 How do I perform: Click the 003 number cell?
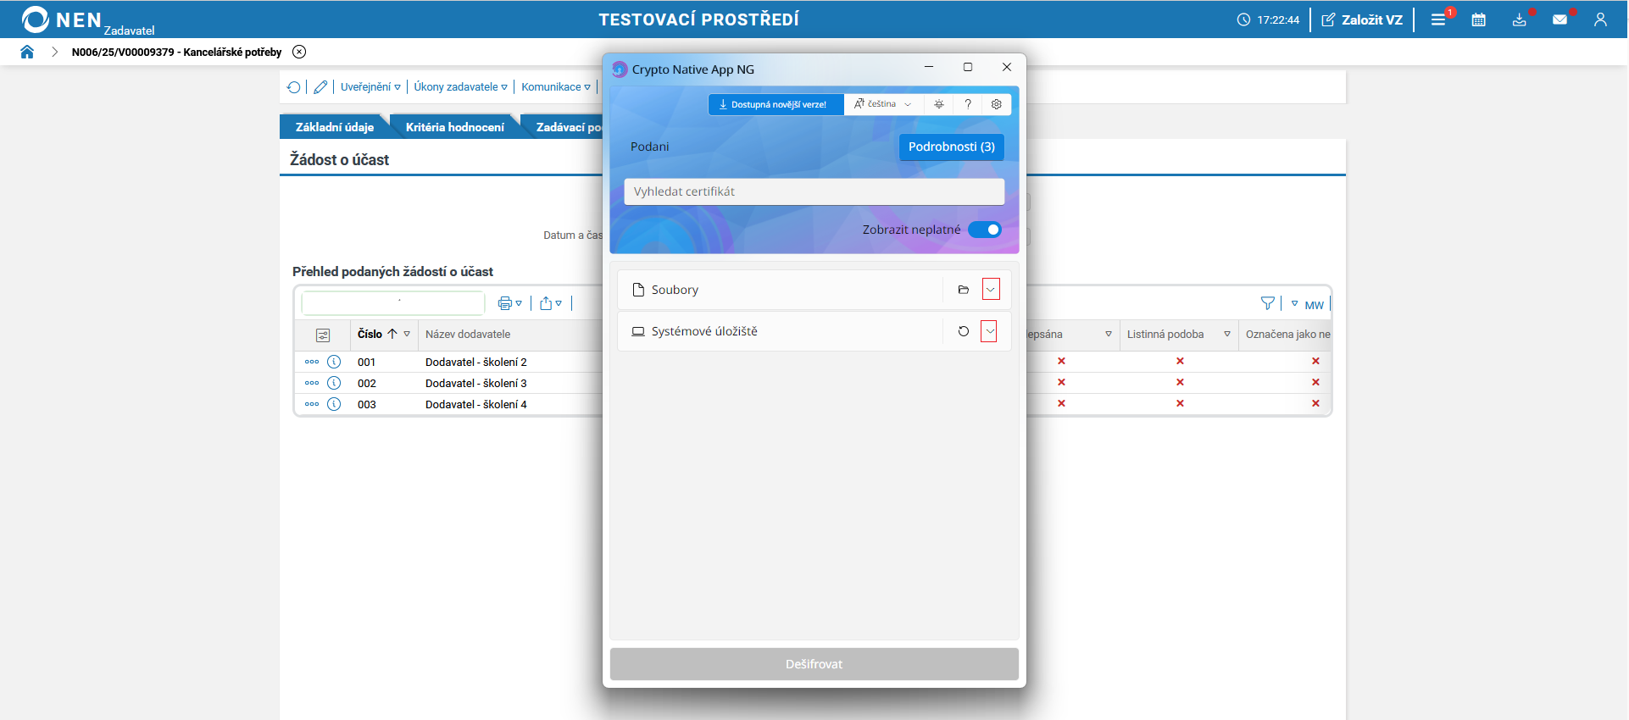click(366, 404)
